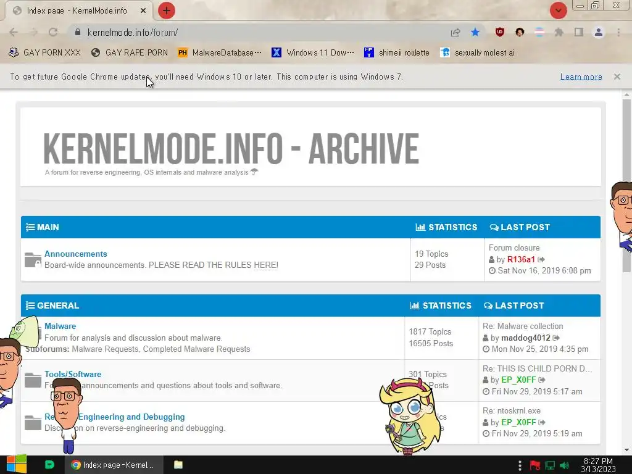Click the 16505 Posts statistic
The width and height of the screenshot is (632, 474).
(x=431, y=343)
